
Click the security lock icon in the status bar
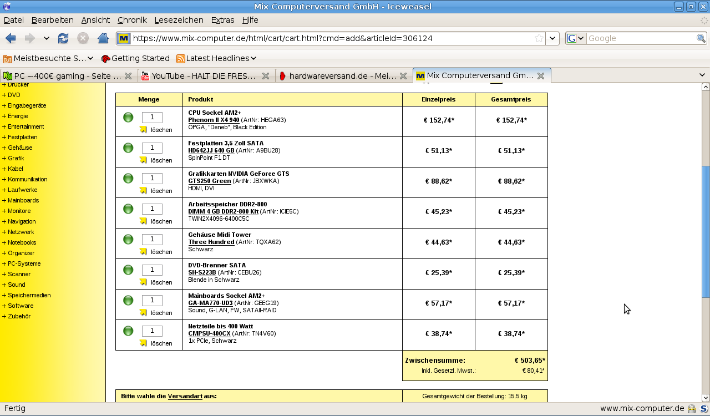[692, 409]
